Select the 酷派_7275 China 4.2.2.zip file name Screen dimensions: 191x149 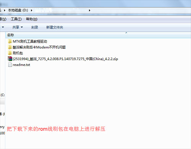tap(65, 59)
